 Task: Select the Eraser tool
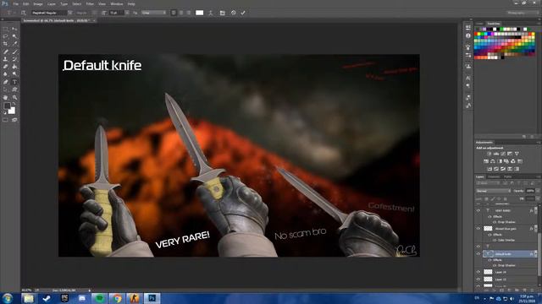tap(6, 67)
